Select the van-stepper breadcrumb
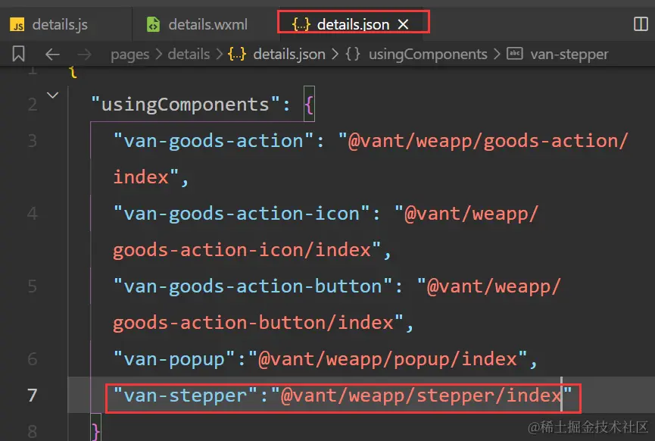Viewport: 655px width, 441px height. click(x=569, y=55)
